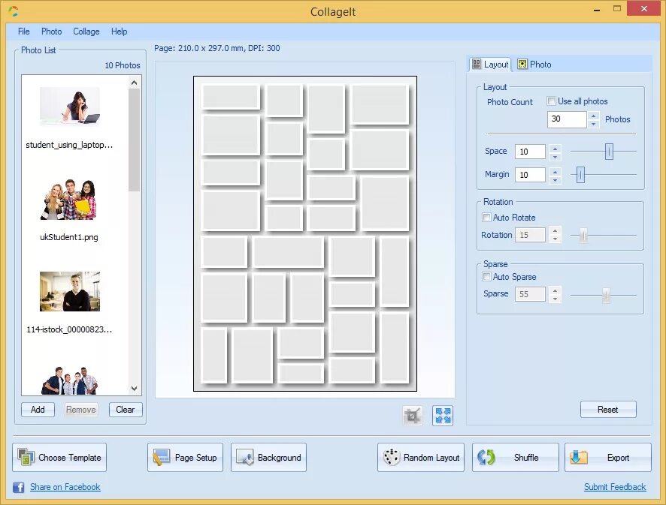Open Page Setup
Viewport: 666px width, 505px height.
pos(185,458)
